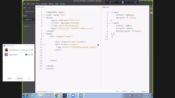Image resolution: width=175 pixels, height=98 pixels.
Task: Click the image src attribute value on line 13
Action: [82, 47]
